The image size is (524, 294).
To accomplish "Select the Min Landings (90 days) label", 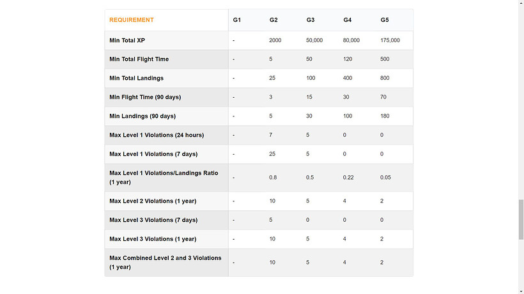I will click(x=143, y=116).
